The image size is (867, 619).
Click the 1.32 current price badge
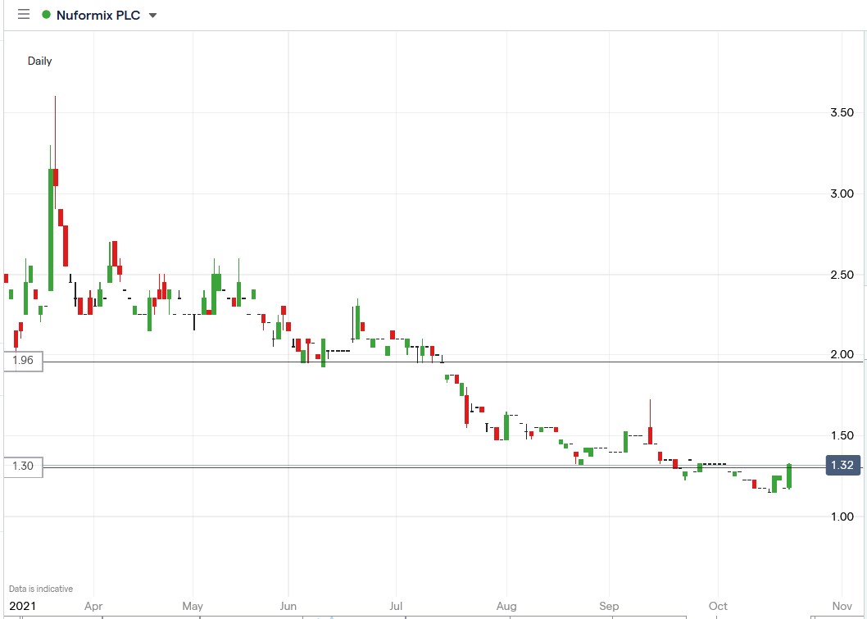pyautogui.click(x=842, y=465)
